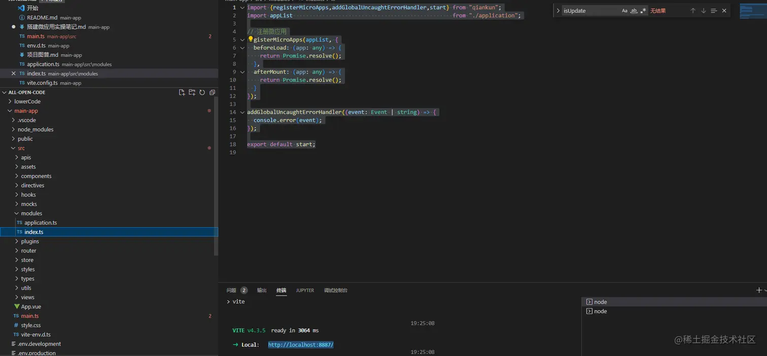The height and width of the screenshot is (356, 767).
Task: Switch to 输出 panel tab
Action: click(262, 291)
